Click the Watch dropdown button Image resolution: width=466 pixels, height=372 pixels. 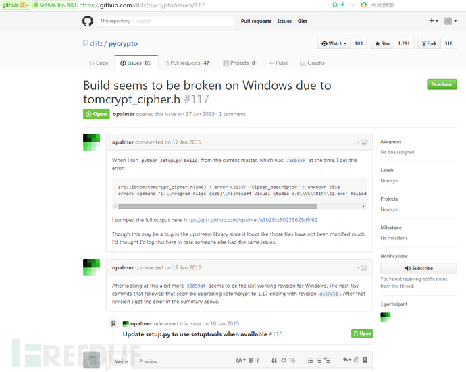(x=334, y=43)
